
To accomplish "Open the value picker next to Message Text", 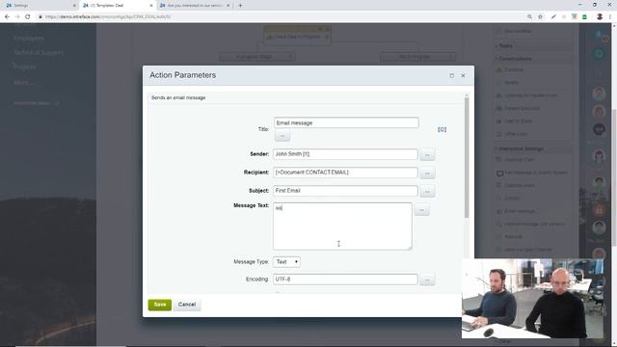I will click(x=421, y=210).
